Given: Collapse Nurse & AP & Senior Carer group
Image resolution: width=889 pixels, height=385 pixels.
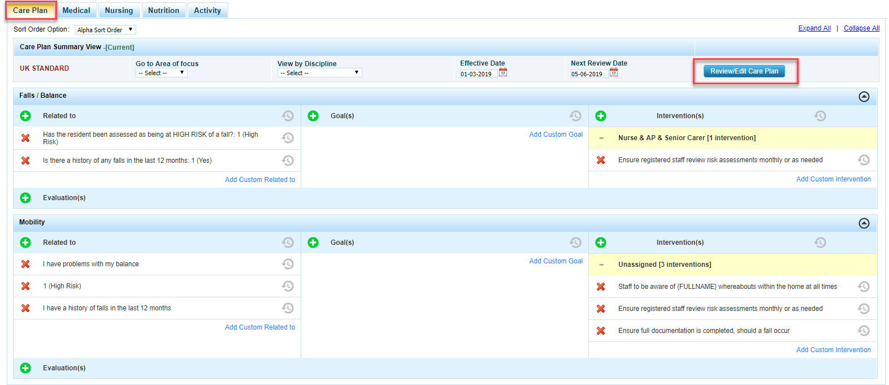Looking at the screenshot, I should coord(601,138).
